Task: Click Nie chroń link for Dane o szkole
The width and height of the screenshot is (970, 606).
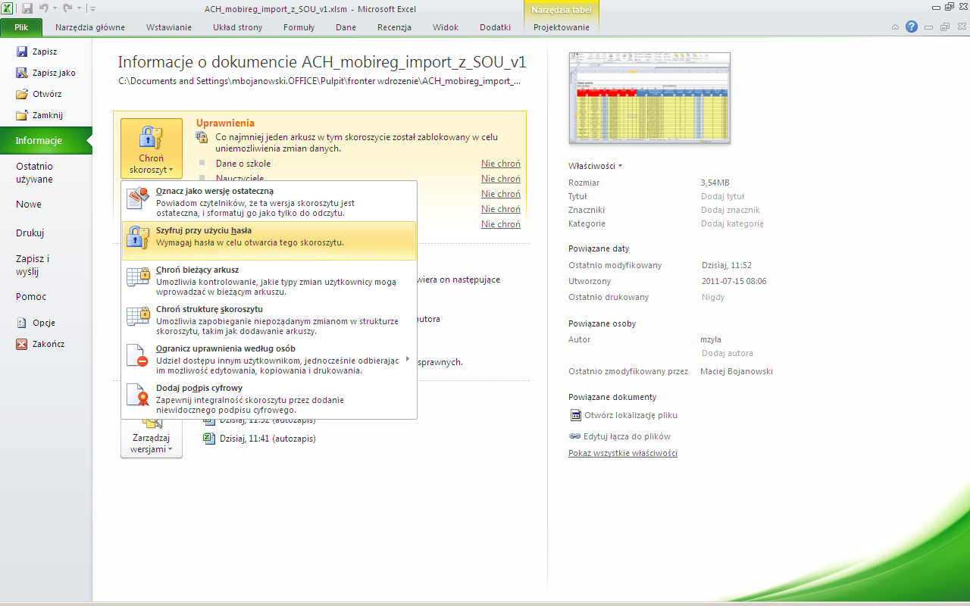Action: point(501,164)
